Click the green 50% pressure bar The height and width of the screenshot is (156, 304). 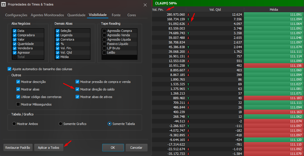coord(228,3)
